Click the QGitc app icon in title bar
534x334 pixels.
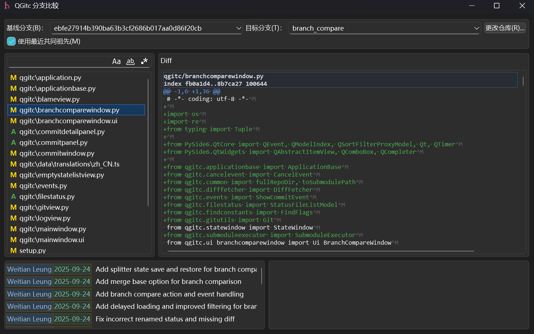click(x=7, y=5)
